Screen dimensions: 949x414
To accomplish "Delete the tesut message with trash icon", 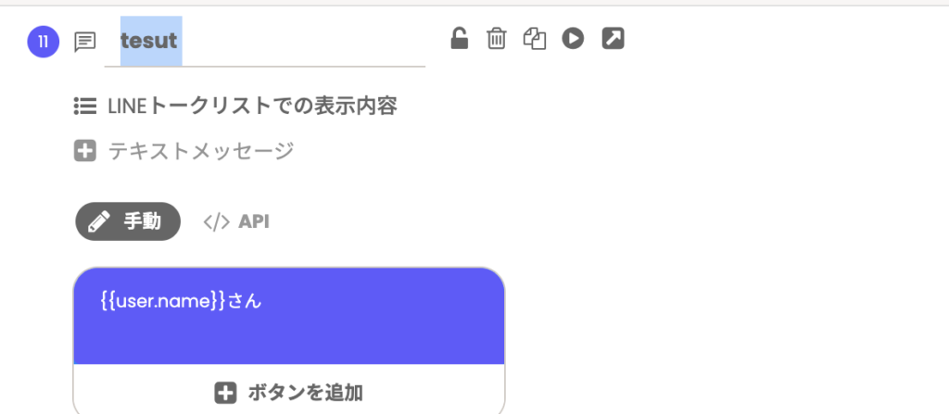I will (497, 38).
